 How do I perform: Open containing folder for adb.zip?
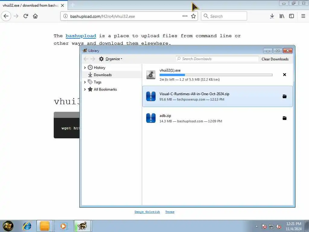[285, 118]
